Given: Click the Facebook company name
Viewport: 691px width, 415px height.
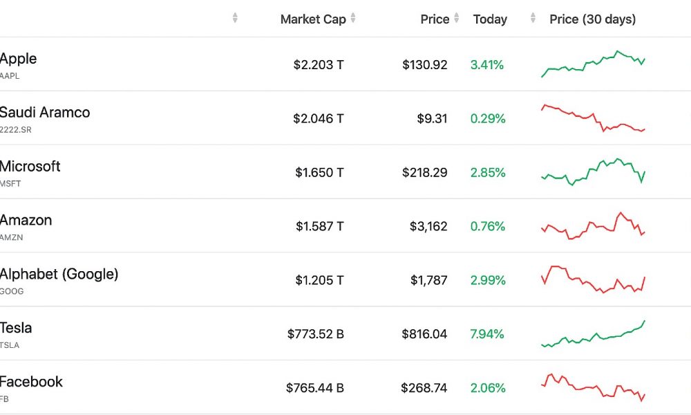Looking at the screenshot, I should (x=31, y=382).
